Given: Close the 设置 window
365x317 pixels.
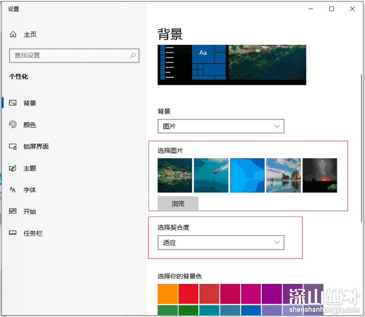Looking at the screenshot, I should coord(352,9).
